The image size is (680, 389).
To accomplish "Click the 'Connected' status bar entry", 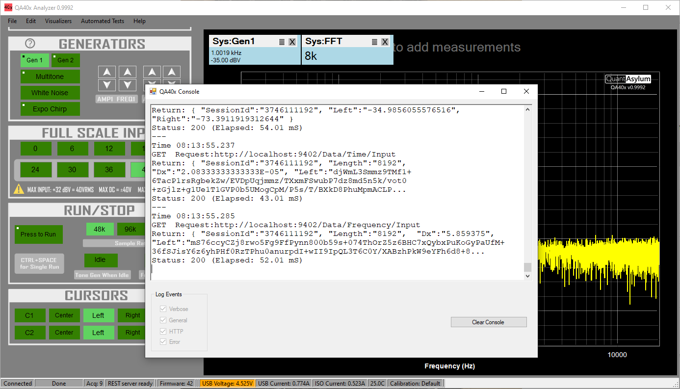I will point(18,384).
